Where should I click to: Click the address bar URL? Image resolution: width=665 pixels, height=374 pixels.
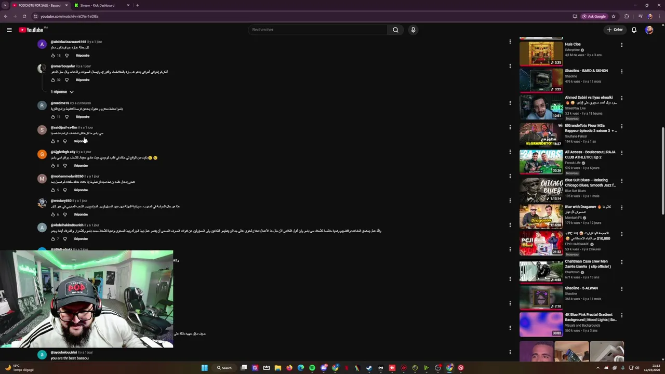(70, 16)
